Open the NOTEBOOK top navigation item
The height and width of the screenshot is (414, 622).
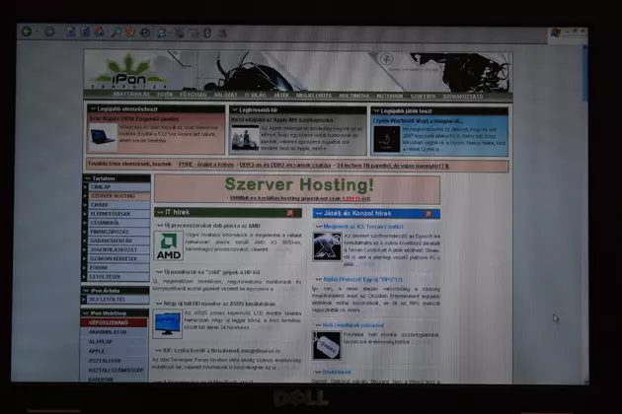point(390,97)
